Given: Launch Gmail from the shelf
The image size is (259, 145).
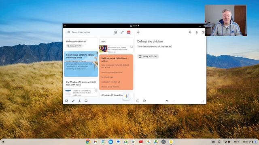Looking at the screenshot, I should pos(96,142).
